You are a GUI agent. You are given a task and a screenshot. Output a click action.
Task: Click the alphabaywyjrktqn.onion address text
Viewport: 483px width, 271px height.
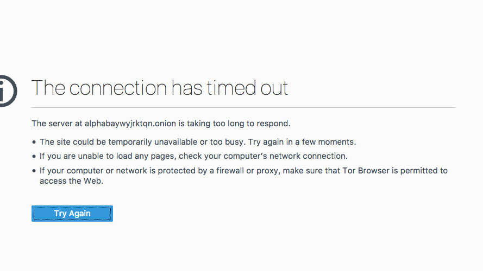(x=130, y=124)
